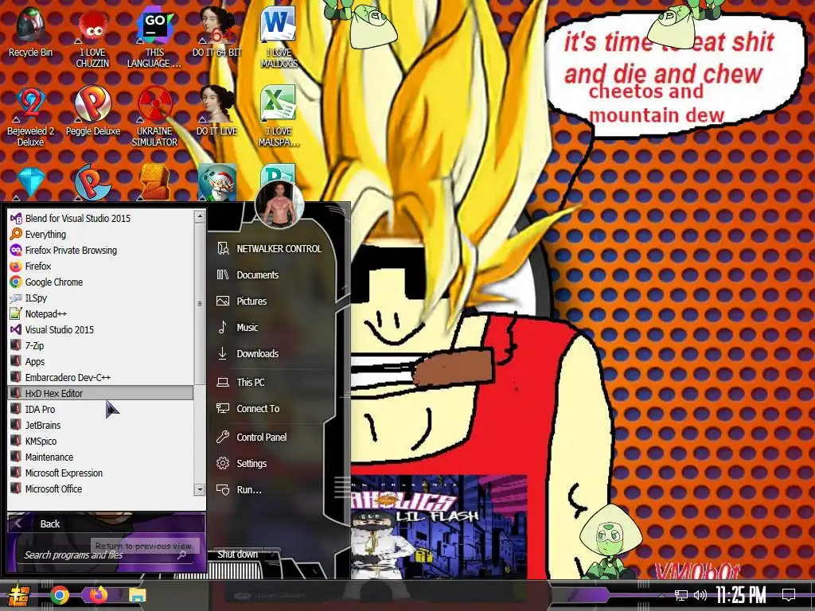Open Blend for Visual Studio 2015

pyautogui.click(x=101, y=218)
